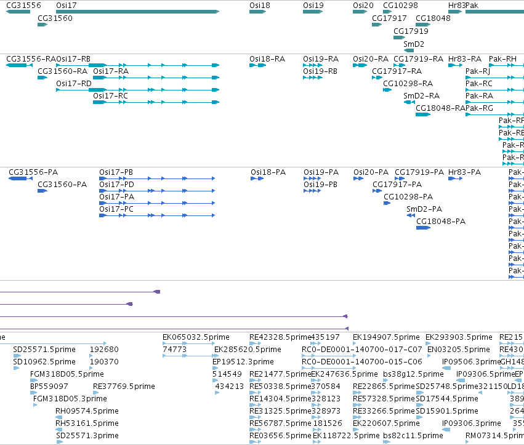The image size is (524, 445).
Task: Open the Osi20 gene label in top track
Action: [363, 6]
